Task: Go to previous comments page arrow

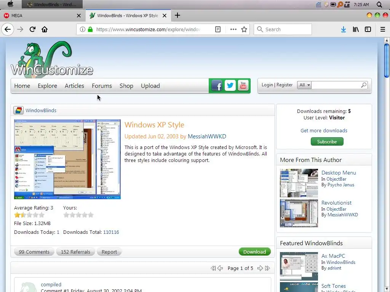Action: pos(220,268)
